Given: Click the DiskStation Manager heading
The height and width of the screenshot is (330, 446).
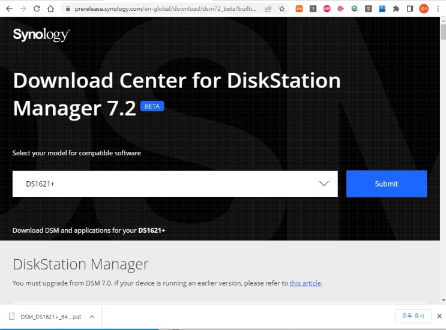Looking at the screenshot, I should pos(81,264).
